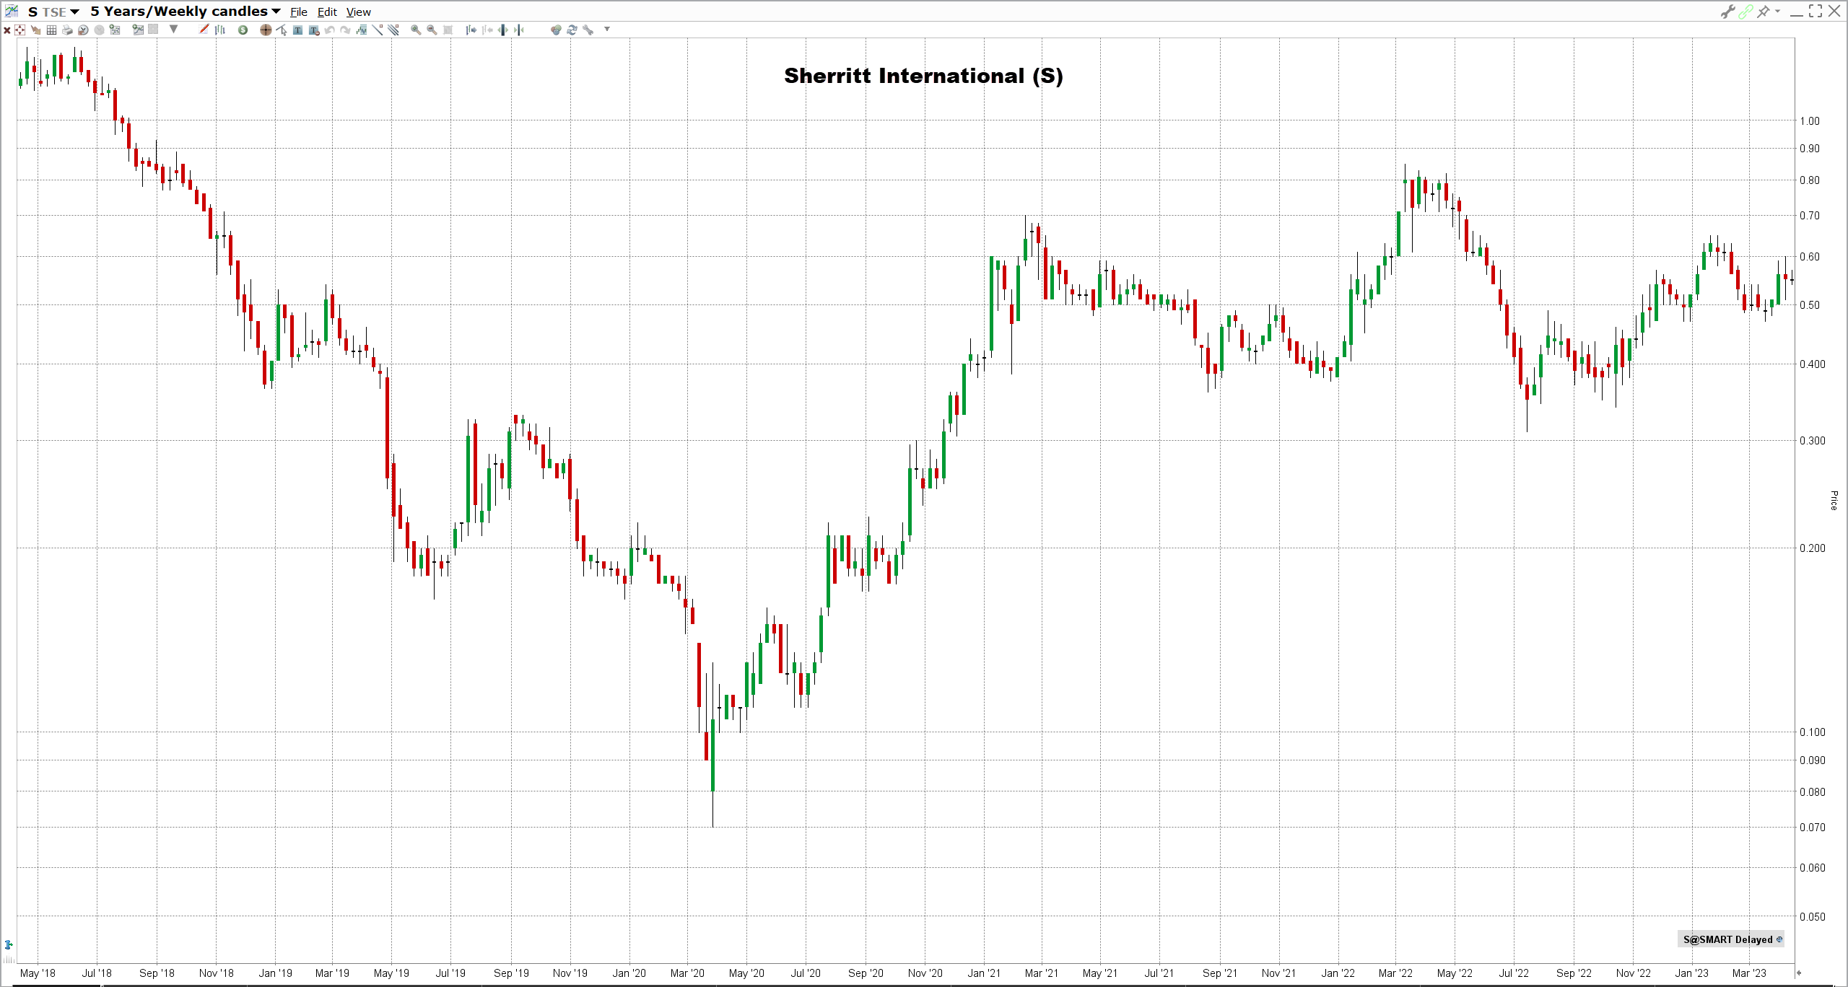This screenshot has height=987, width=1848.
Task: Click the zoom fit box icon
Action: pos(448,30)
